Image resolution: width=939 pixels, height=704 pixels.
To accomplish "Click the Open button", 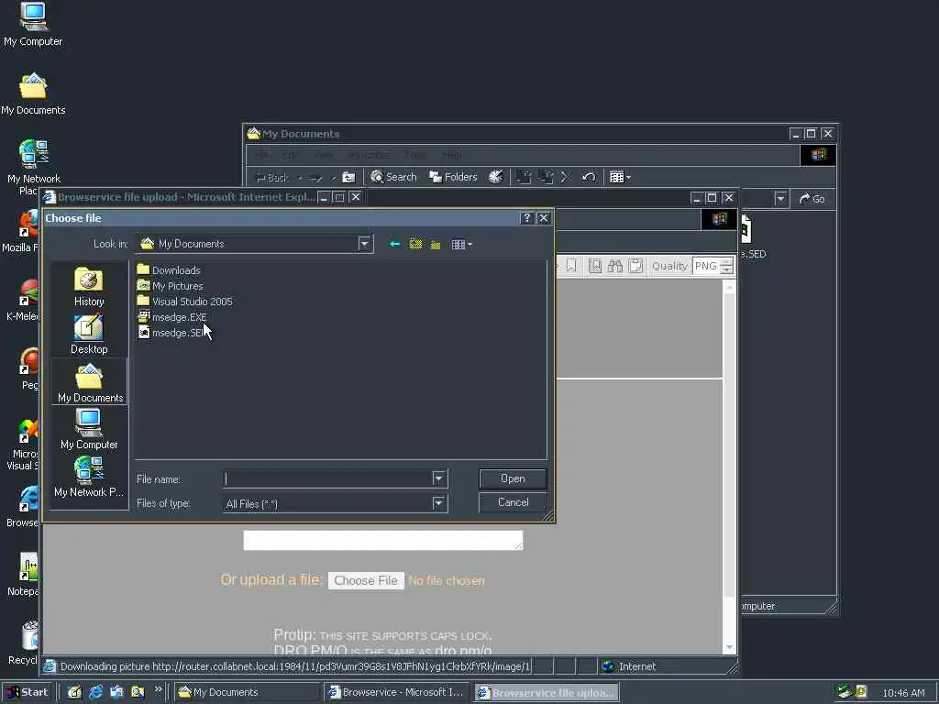I will click(513, 478).
